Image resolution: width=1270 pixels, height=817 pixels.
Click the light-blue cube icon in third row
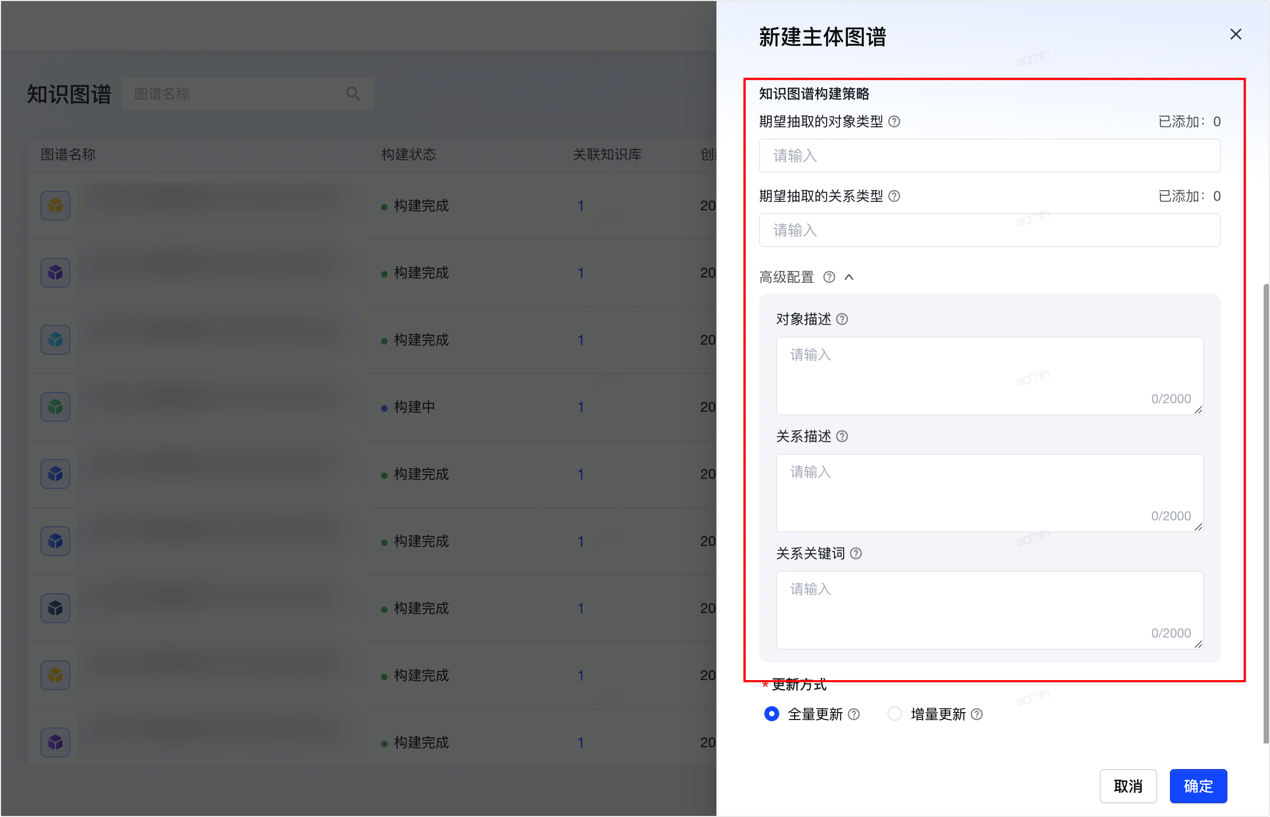55,340
